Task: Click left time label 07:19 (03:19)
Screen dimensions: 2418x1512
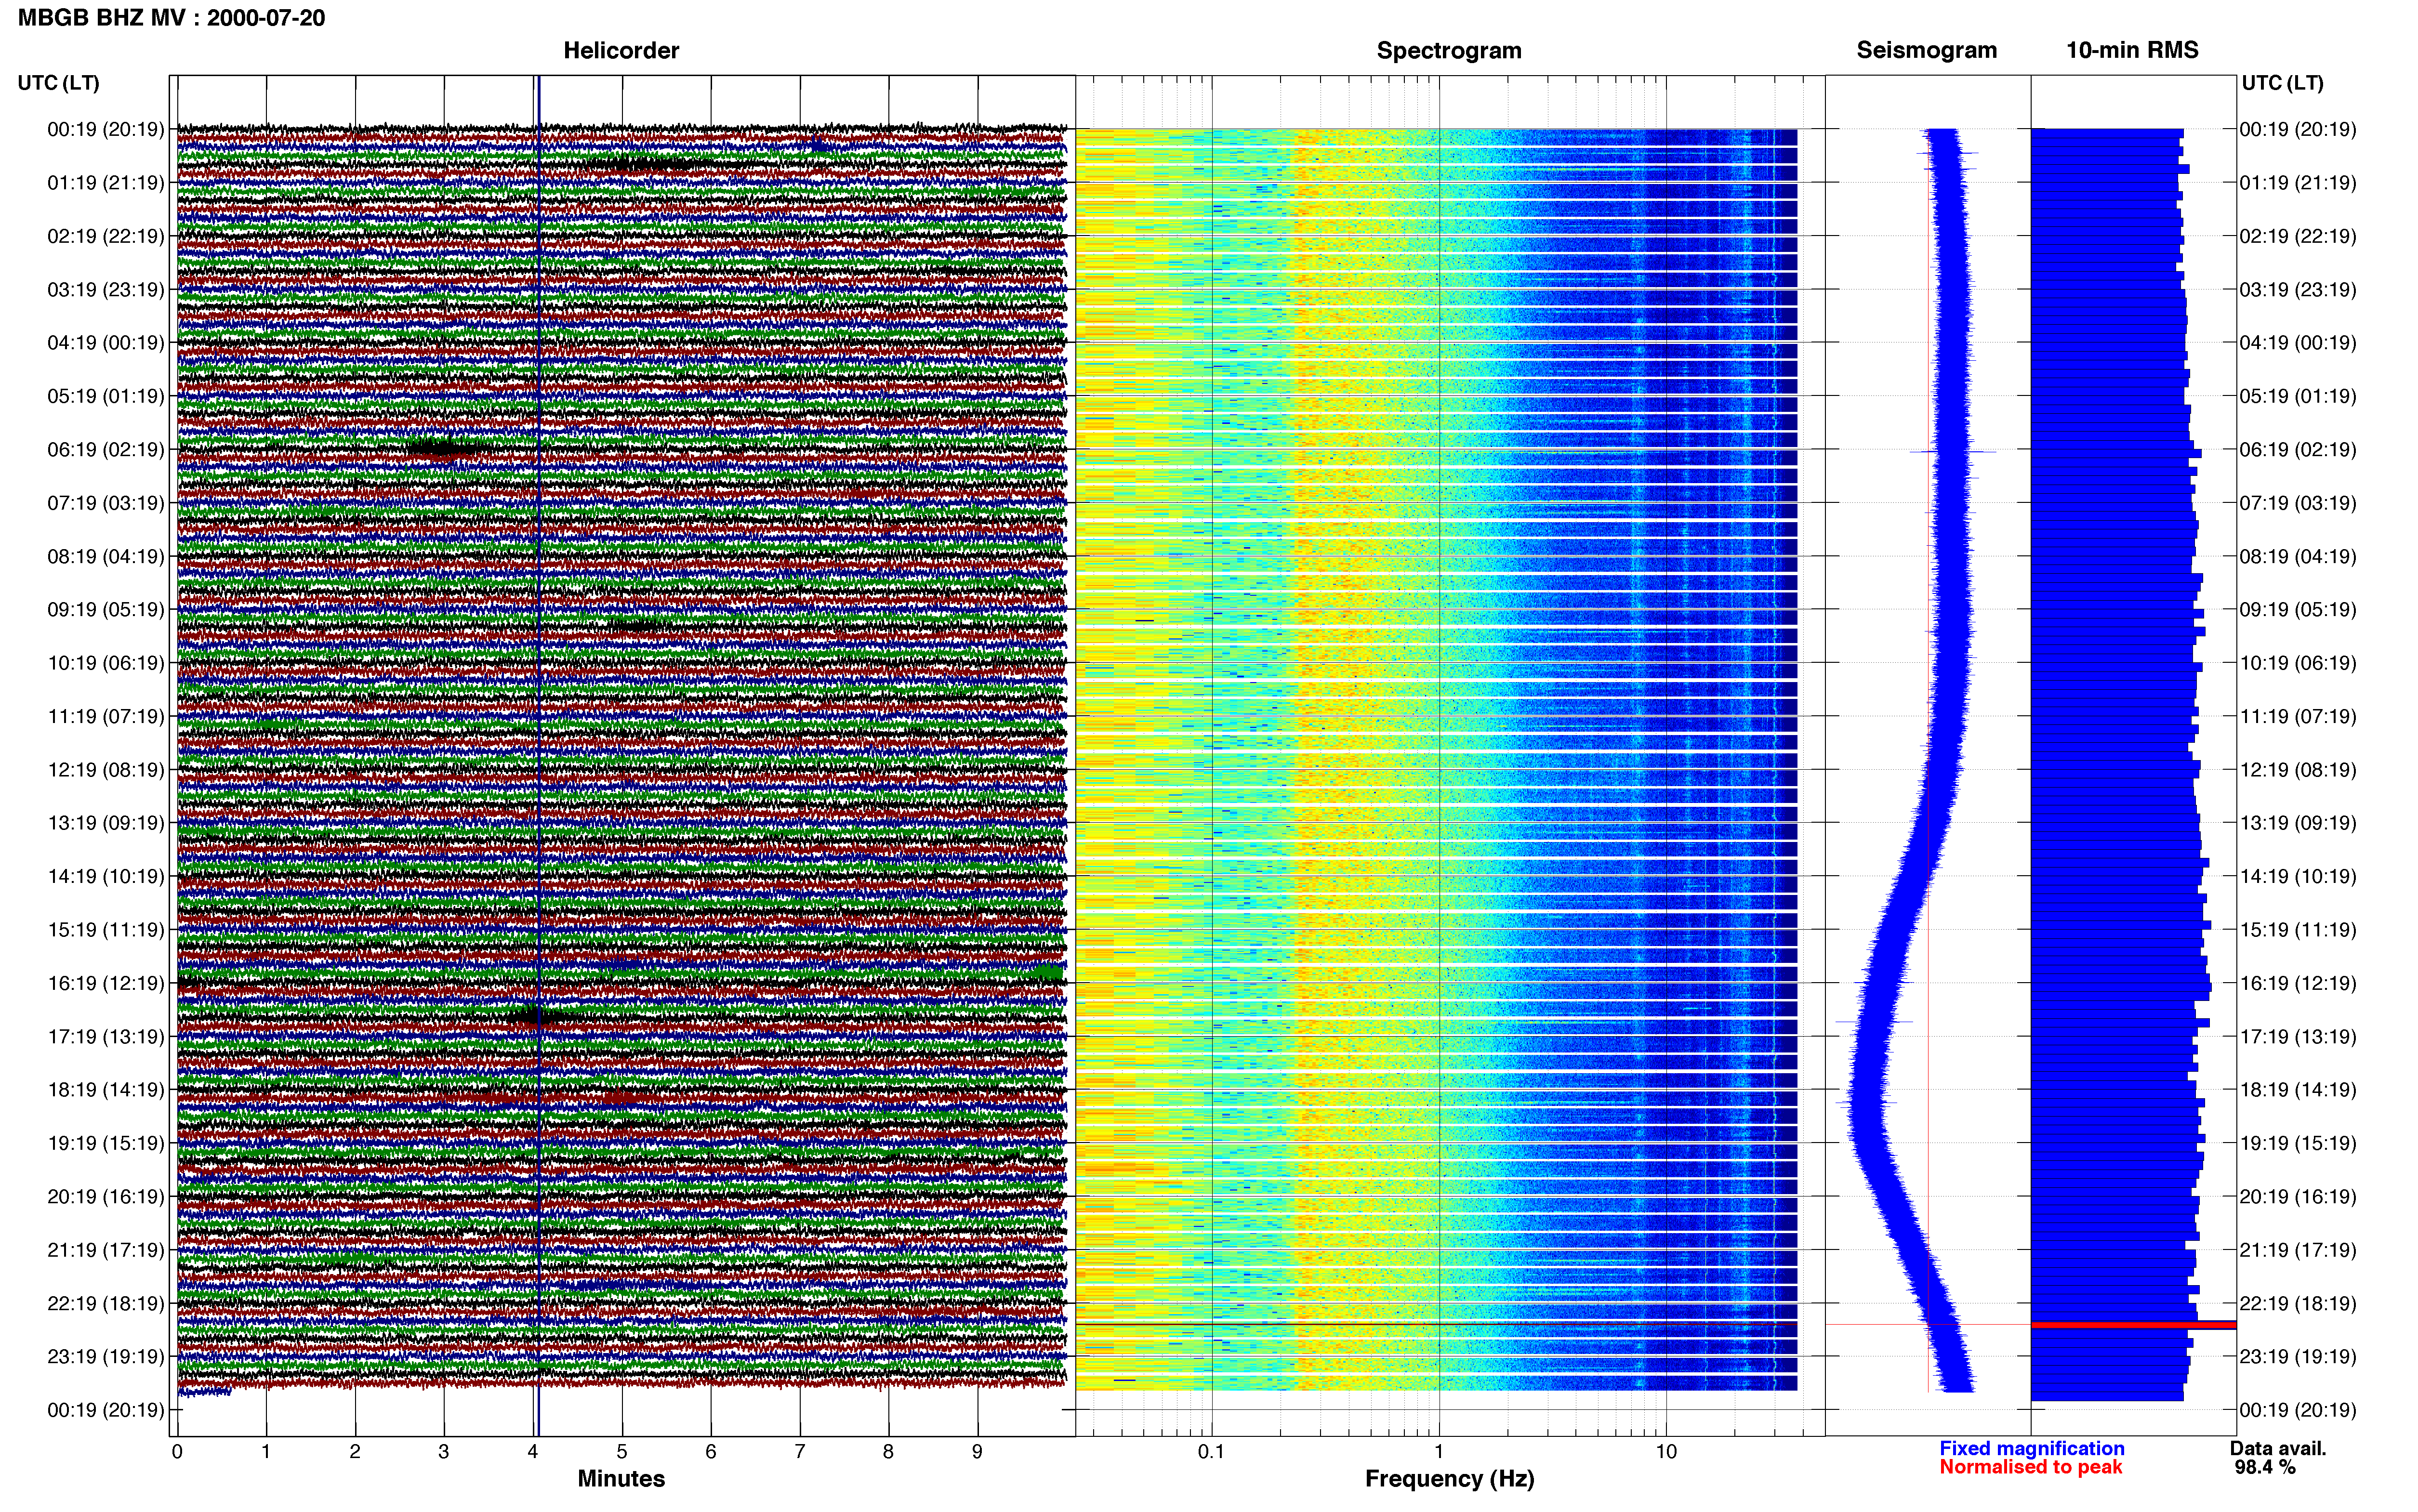Action: click(x=105, y=503)
